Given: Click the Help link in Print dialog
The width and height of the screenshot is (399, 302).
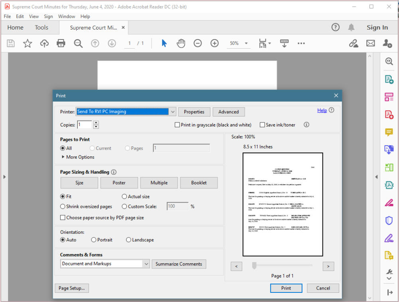Looking at the screenshot, I should point(322,110).
